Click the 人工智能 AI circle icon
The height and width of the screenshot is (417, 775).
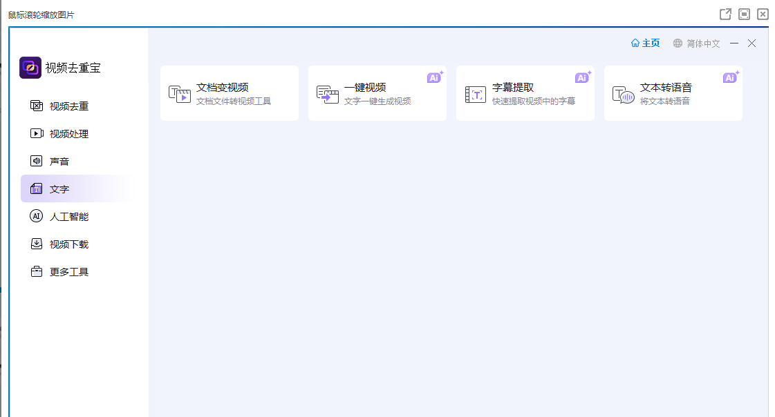(37, 217)
